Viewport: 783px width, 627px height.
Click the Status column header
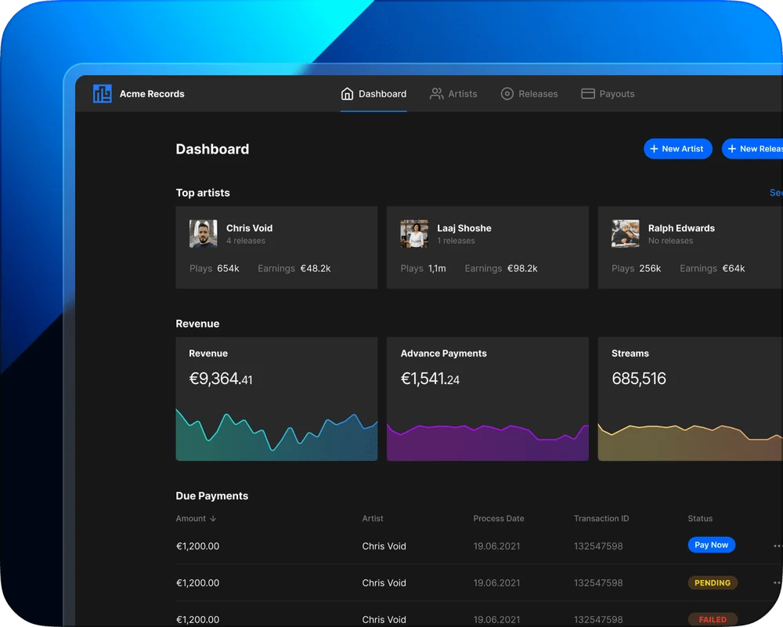[x=700, y=519]
